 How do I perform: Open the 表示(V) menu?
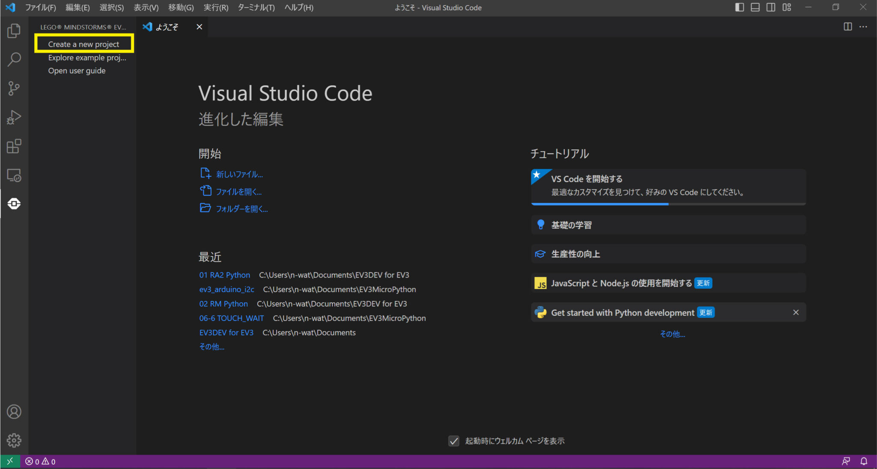coord(146,7)
